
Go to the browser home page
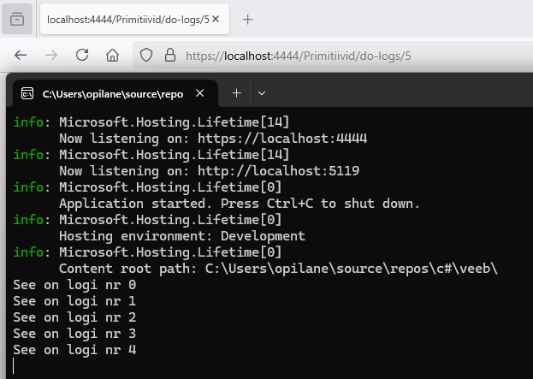coord(112,55)
